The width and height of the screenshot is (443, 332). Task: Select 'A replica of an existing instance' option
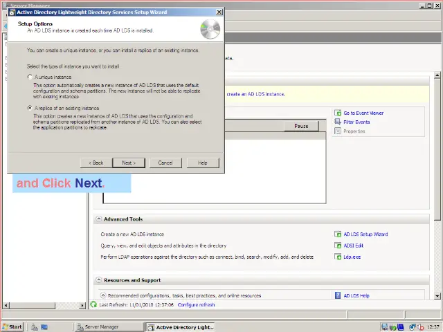[30, 108]
